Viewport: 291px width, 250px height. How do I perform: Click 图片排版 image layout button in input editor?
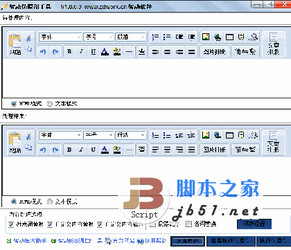[214, 52]
